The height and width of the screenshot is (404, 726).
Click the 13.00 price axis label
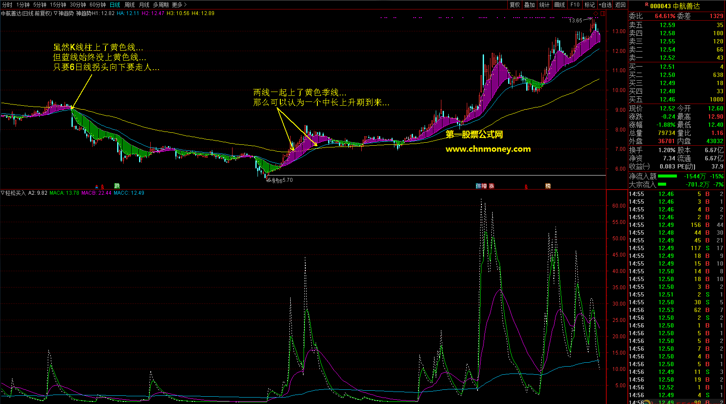click(619, 31)
